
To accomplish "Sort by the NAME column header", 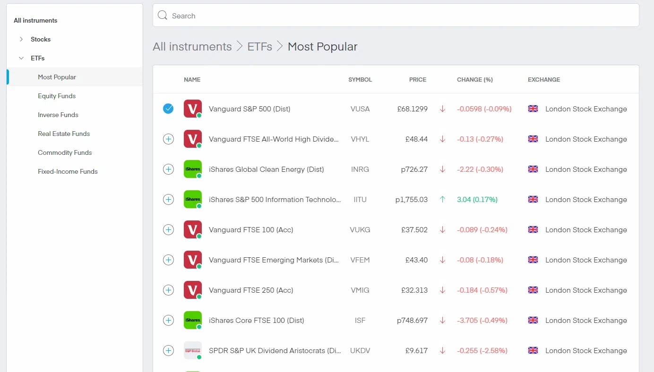I will point(192,80).
